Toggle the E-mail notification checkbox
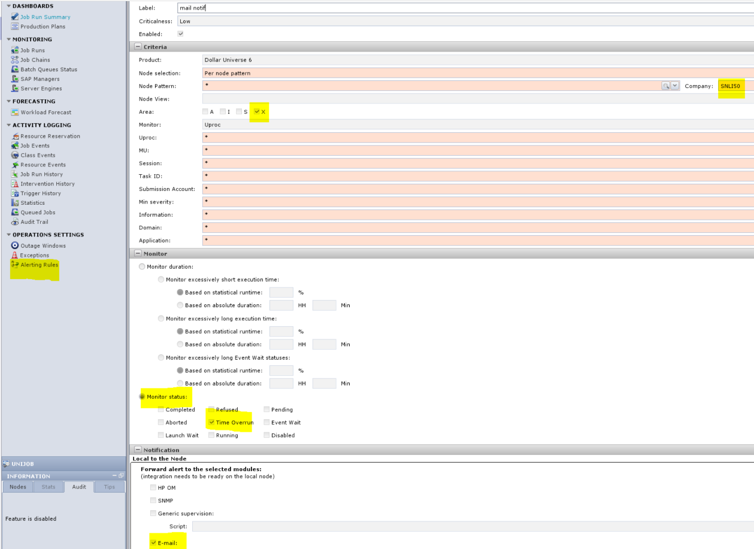 [153, 543]
